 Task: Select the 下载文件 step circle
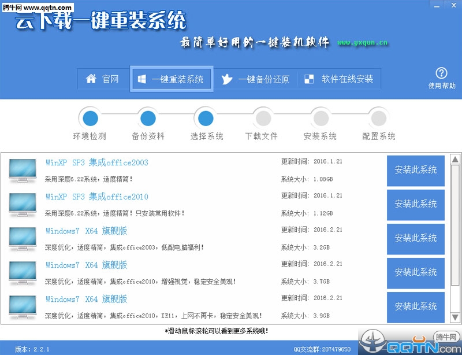point(263,118)
